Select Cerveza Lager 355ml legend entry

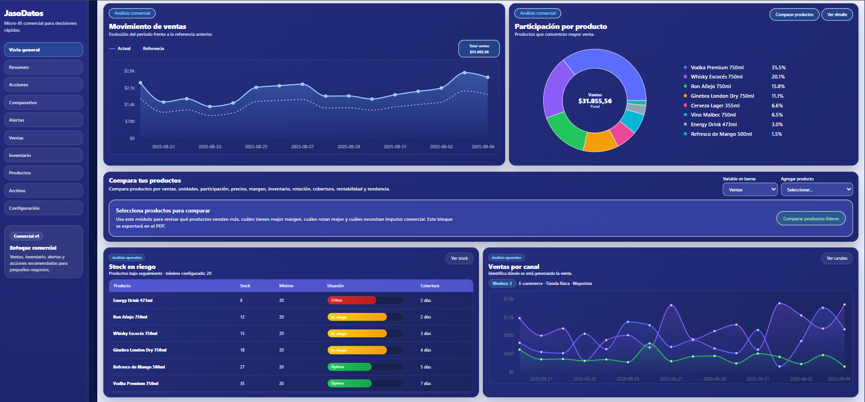click(734, 106)
